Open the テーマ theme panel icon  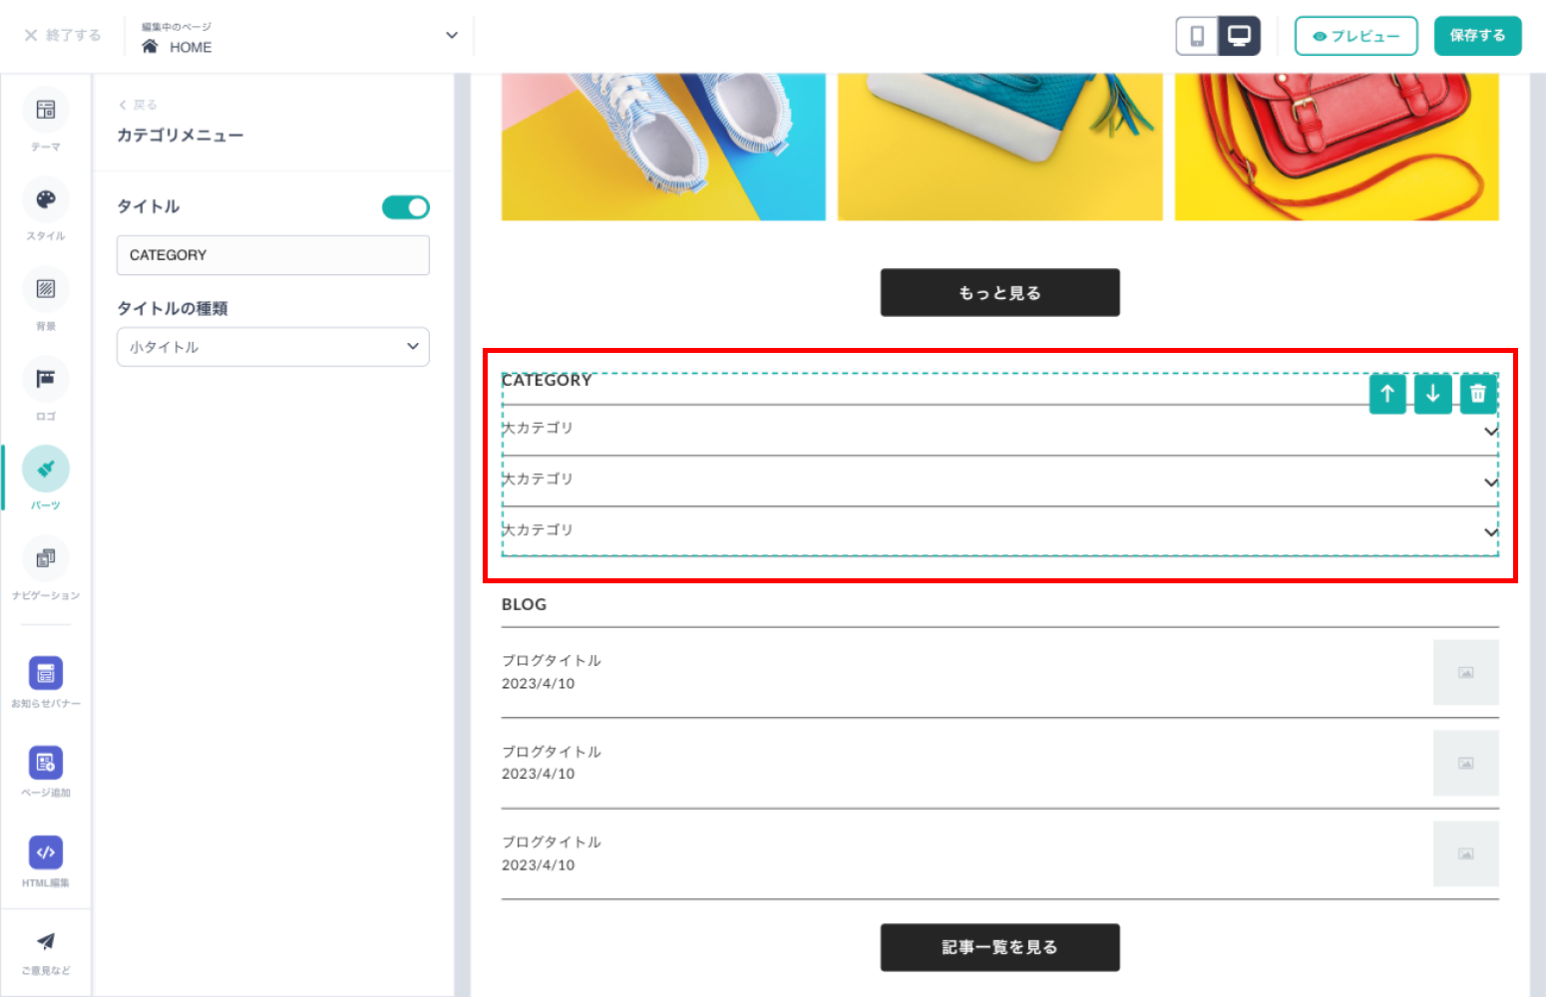pos(46,110)
